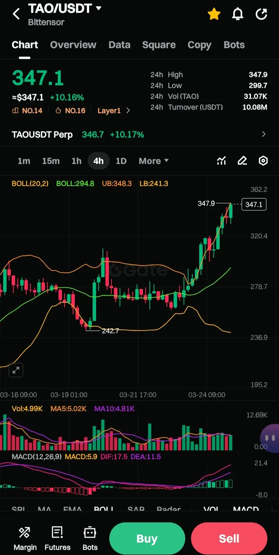Toggle the BOLL indicator in bottom strip

click(104, 509)
